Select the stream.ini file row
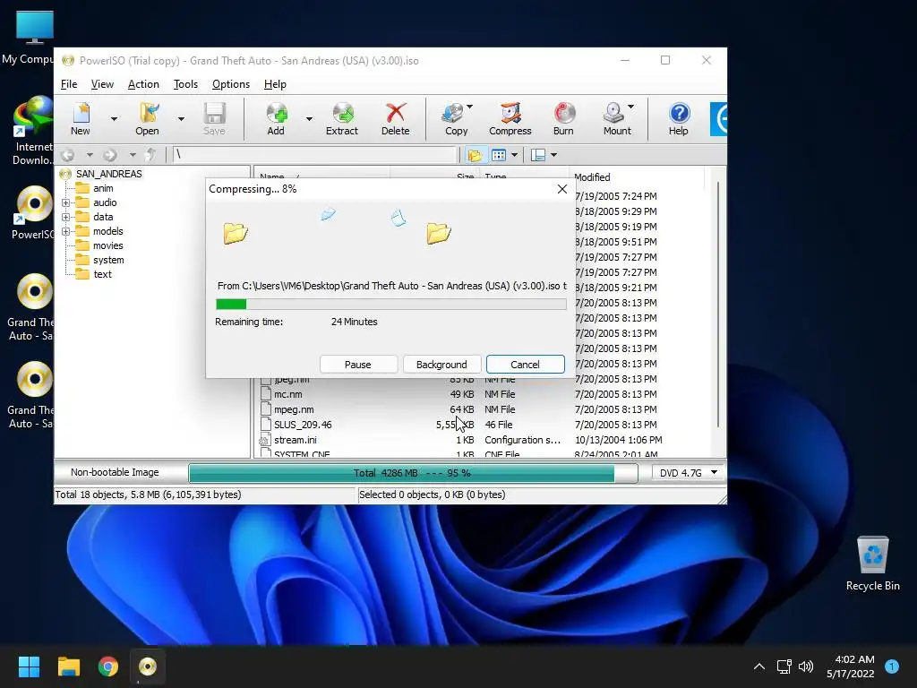The height and width of the screenshot is (688, 917). click(x=483, y=440)
